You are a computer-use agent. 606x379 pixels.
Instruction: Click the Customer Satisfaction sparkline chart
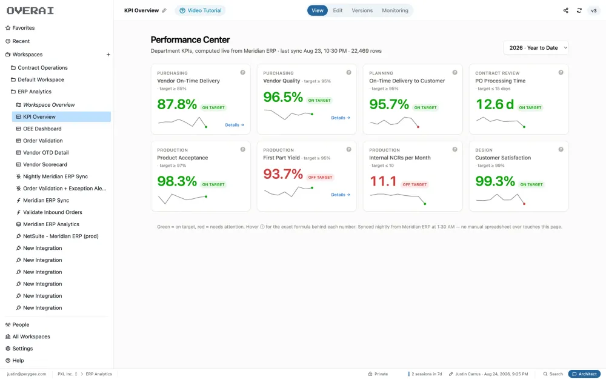pos(501,198)
